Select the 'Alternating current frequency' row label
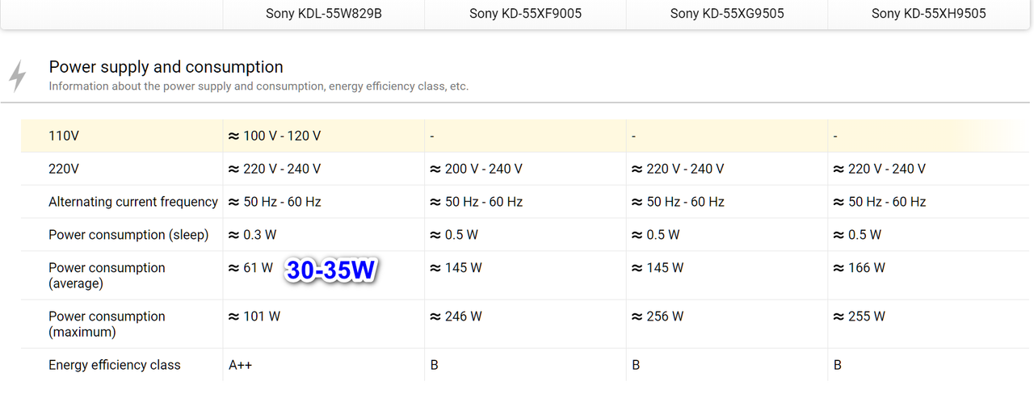Image resolution: width=1034 pixels, height=394 pixels. click(x=133, y=202)
